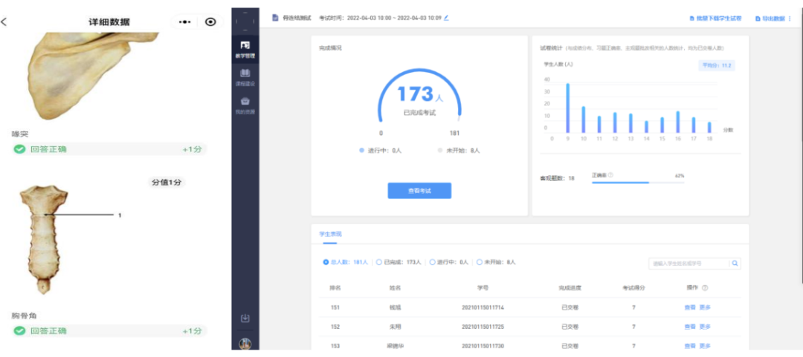Click the pencil icon beside exam time
Image resolution: width=803 pixels, height=357 pixels.
[447, 17]
